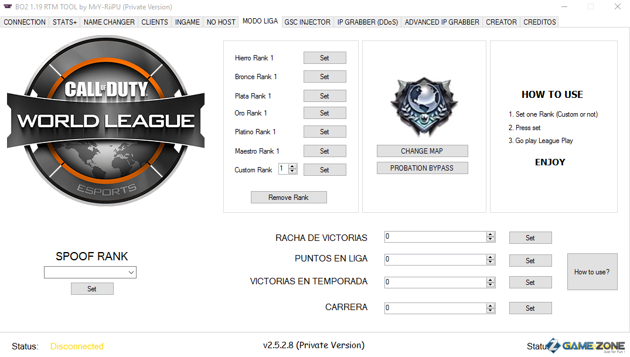Decrease the CARRERA value arrow
Viewport: 630px width, 357px height.
click(490, 310)
